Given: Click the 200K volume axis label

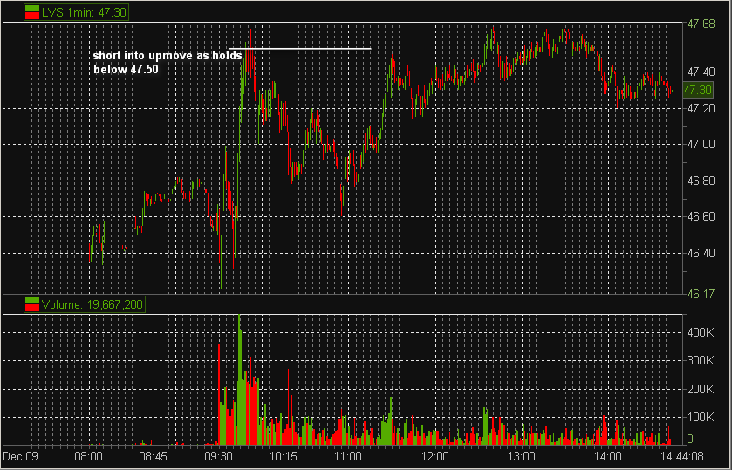Looking at the screenshot, I should [x=701, y=389].
